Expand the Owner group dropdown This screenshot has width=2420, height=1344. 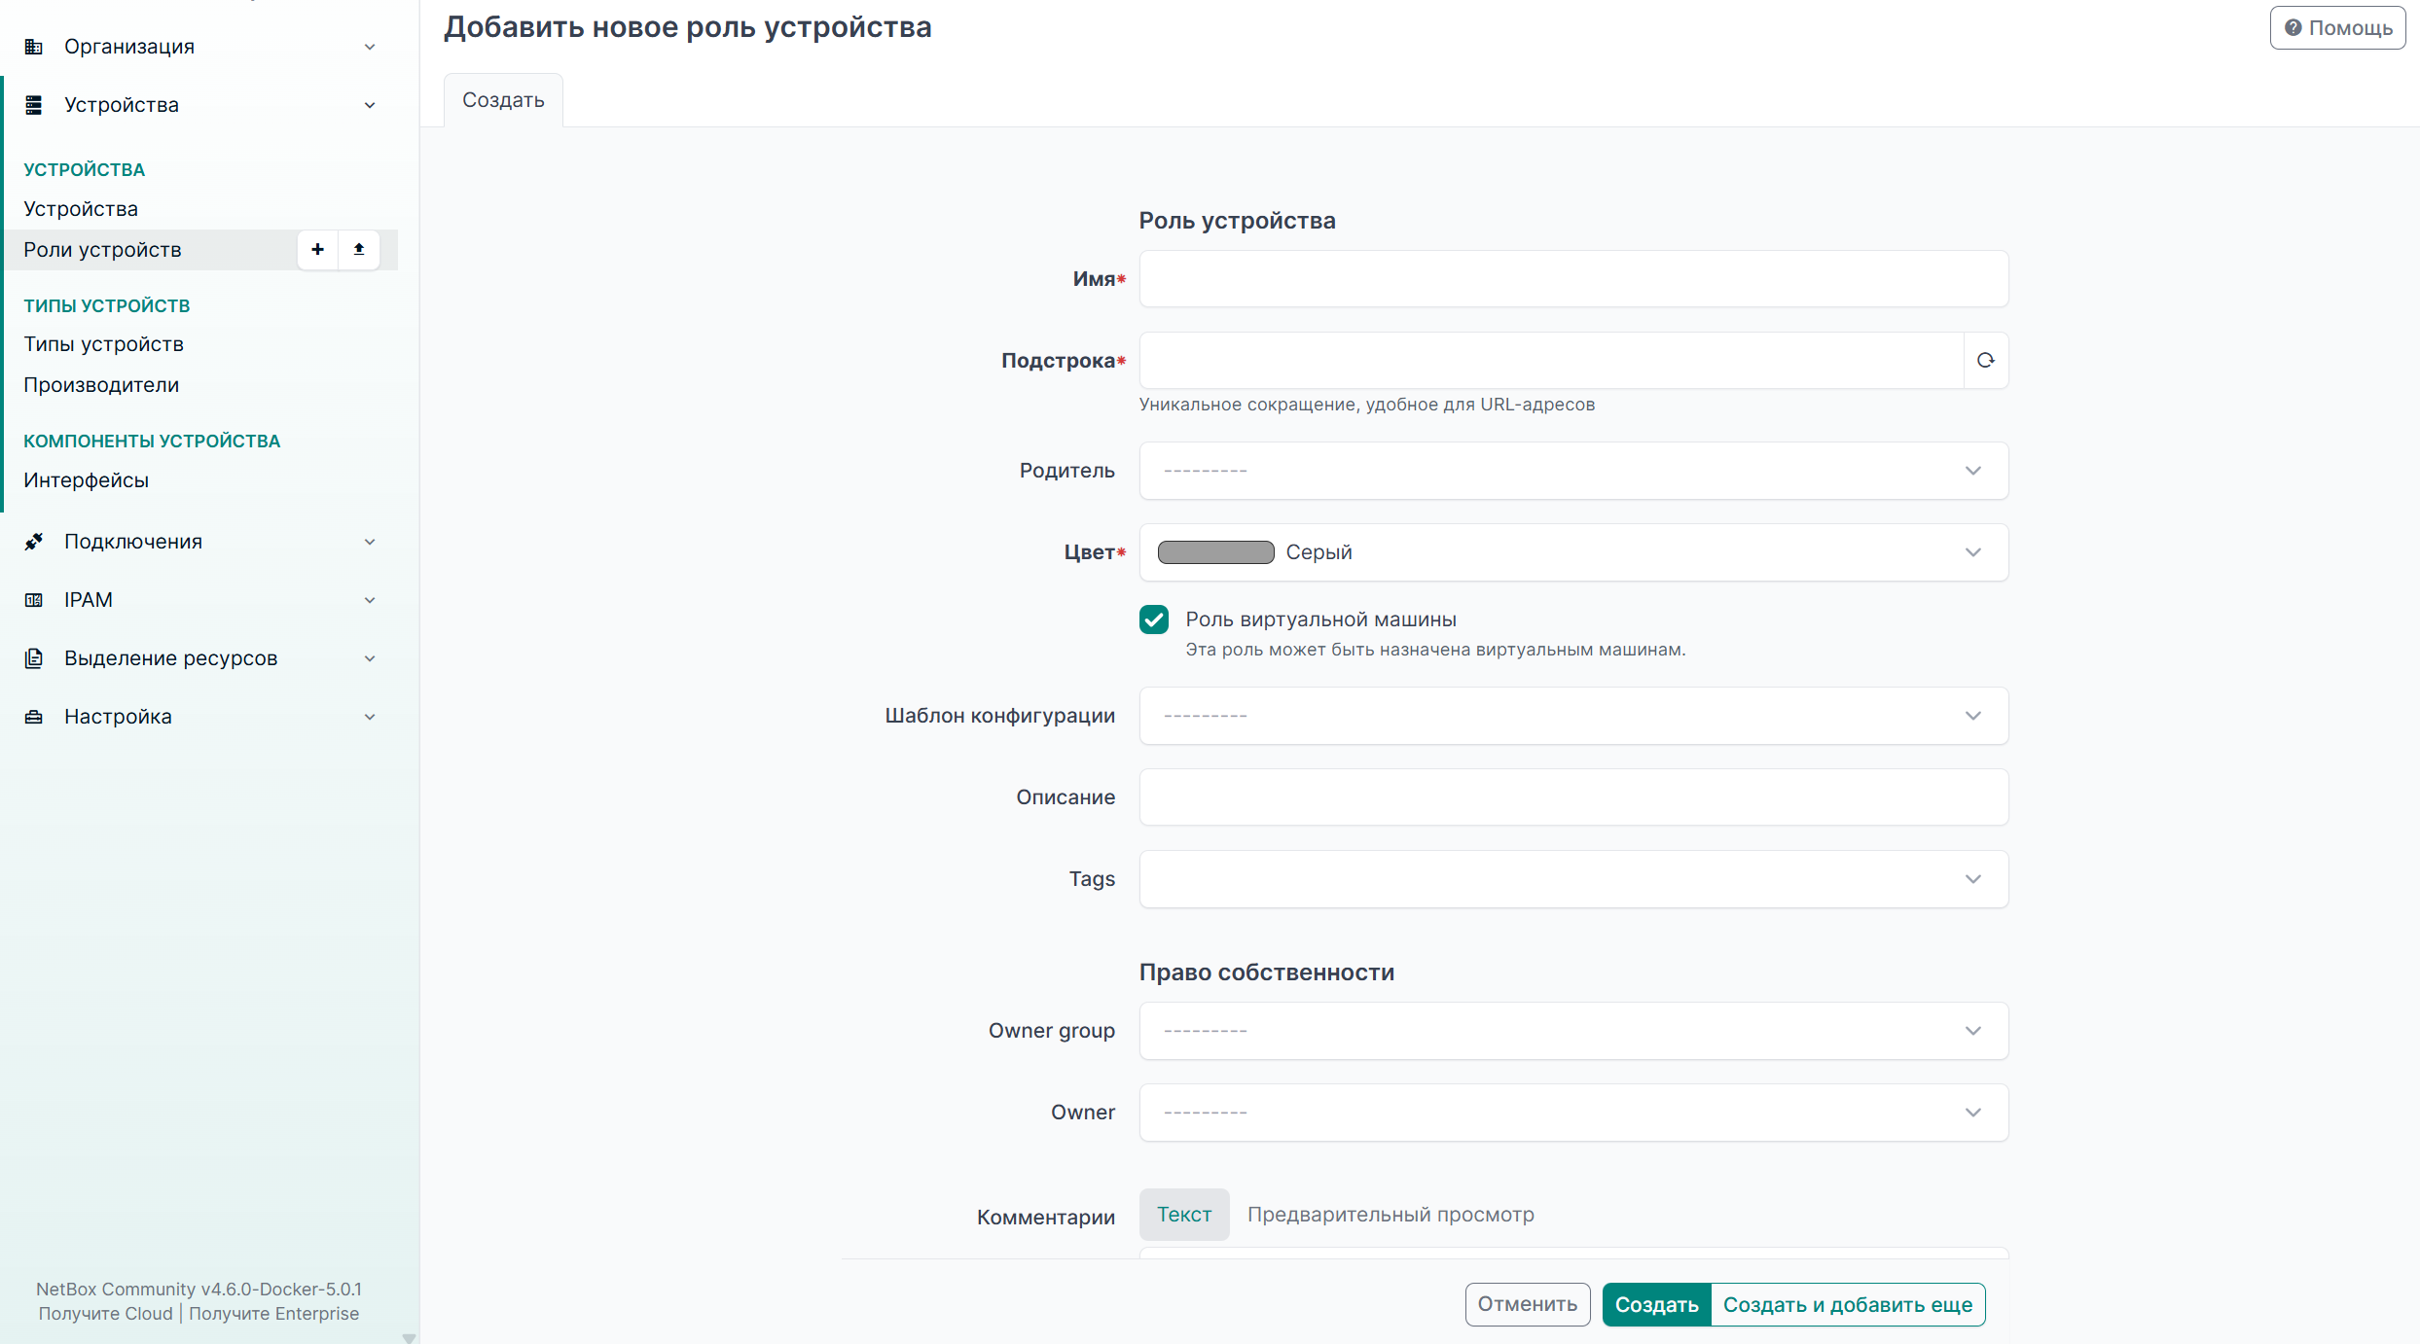coord(1573,1031)
